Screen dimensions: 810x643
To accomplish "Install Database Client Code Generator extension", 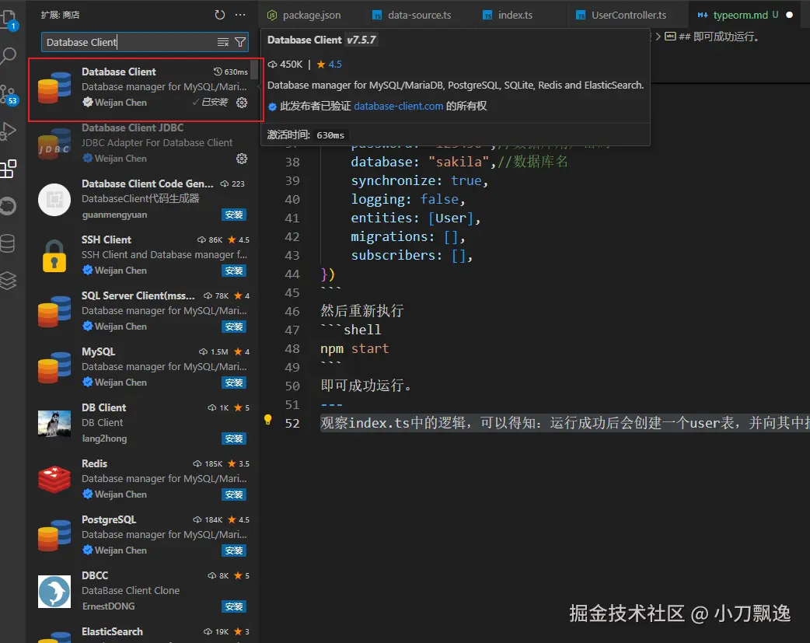I will 234,215.
